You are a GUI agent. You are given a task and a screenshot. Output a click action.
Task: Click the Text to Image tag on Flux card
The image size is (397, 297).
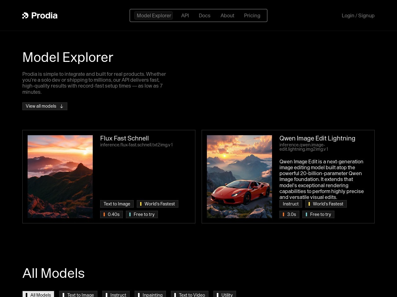[x=117, y=204]
